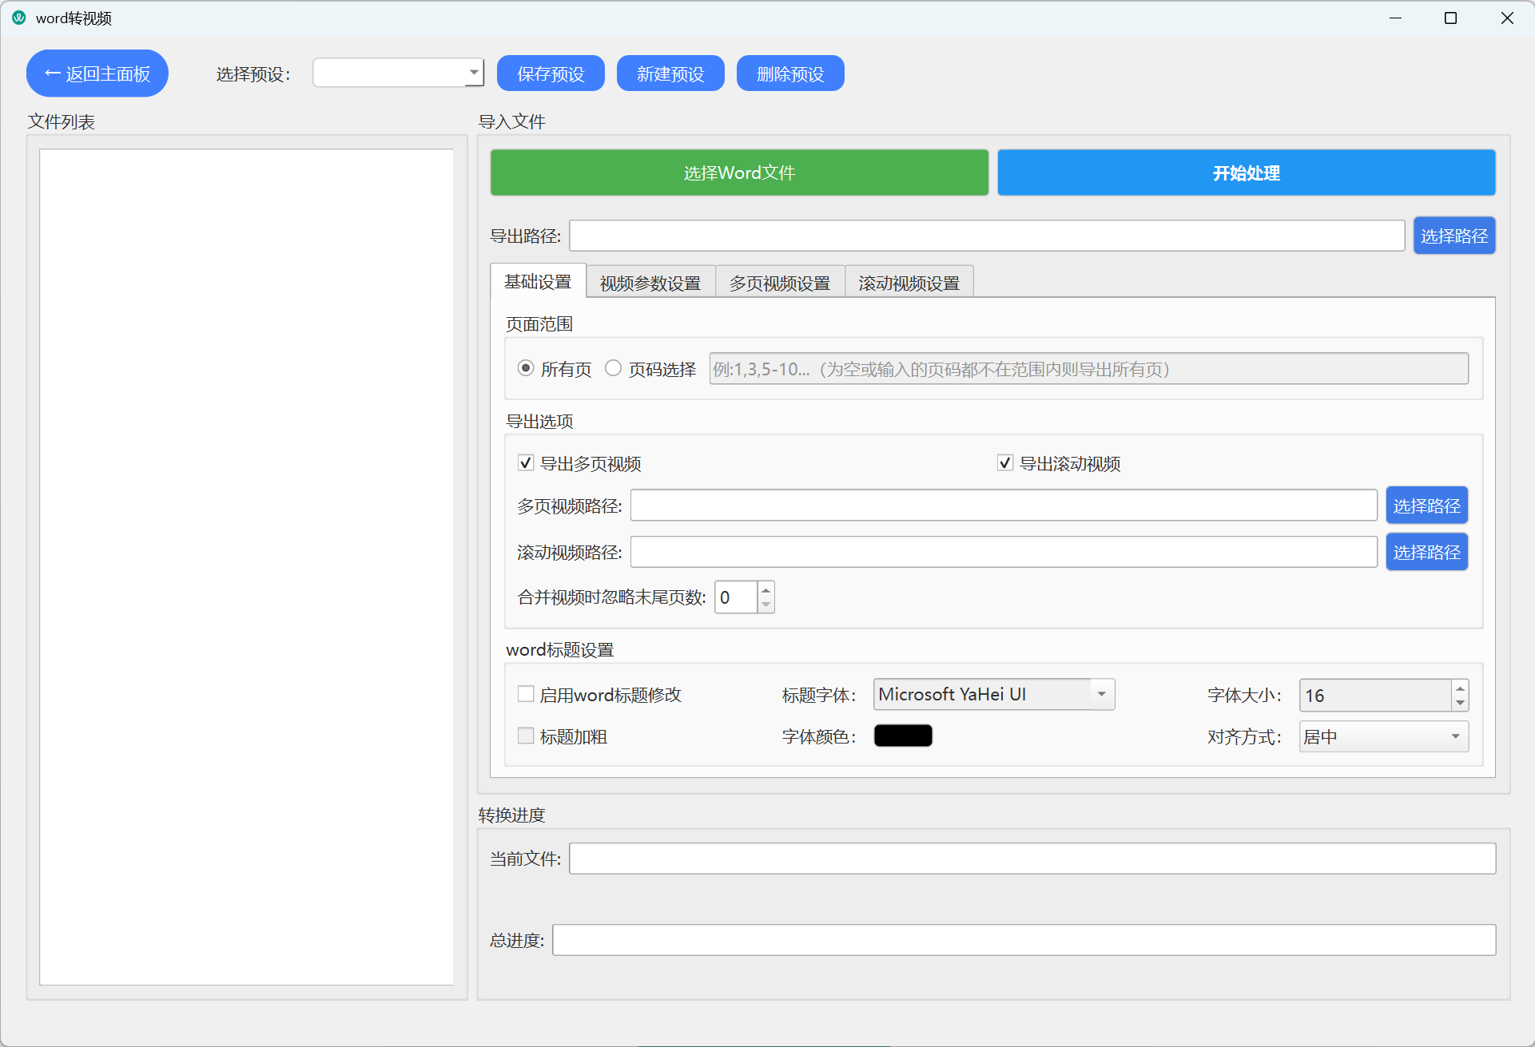Open the 选择预设 dropdown

(398, 73)
